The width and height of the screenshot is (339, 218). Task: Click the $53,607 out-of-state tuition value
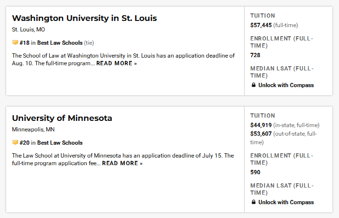coord(261,134)
